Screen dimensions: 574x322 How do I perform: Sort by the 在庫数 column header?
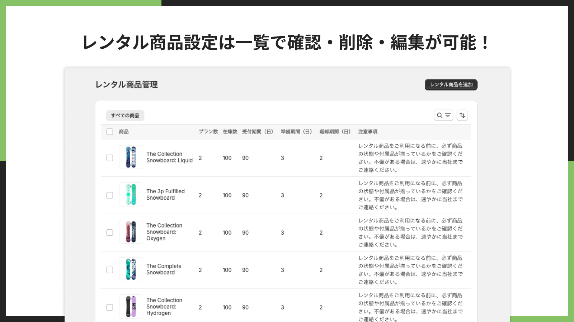(230, 132)
